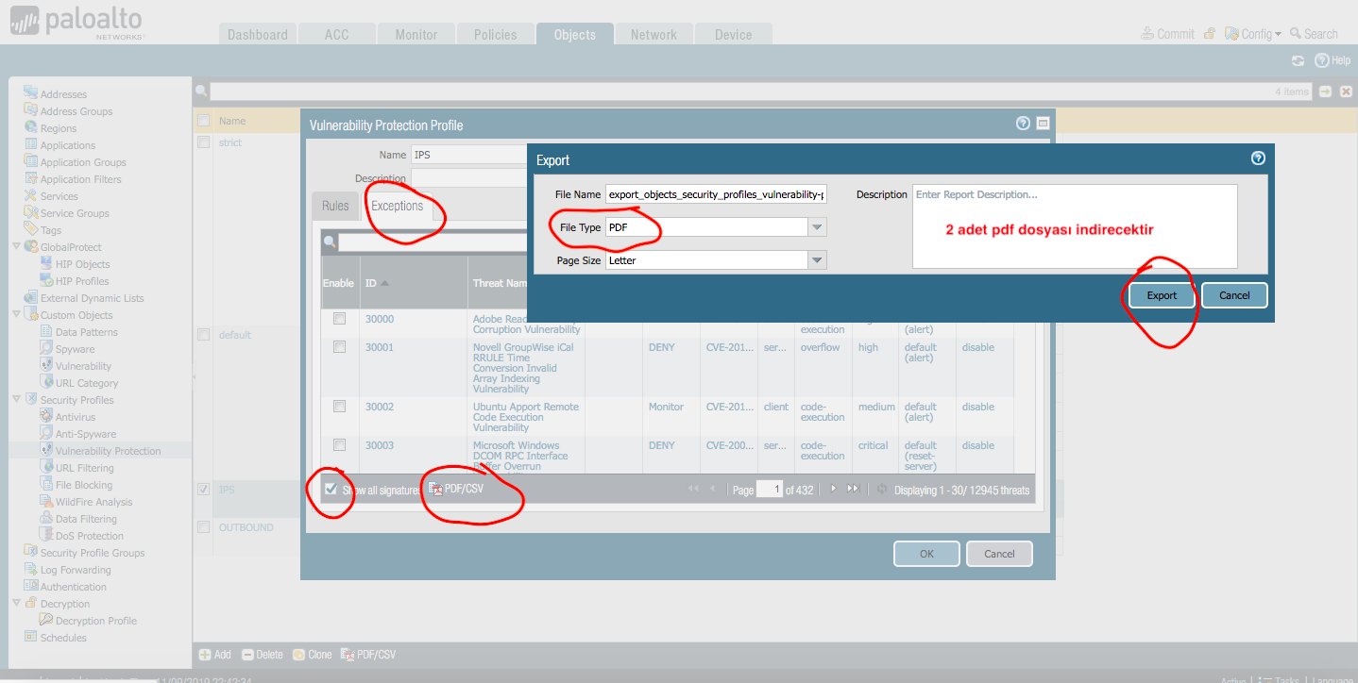Check the box for threat ID 30002
The width and height of the screenshot is (1358, 683).
coord(339,407)
